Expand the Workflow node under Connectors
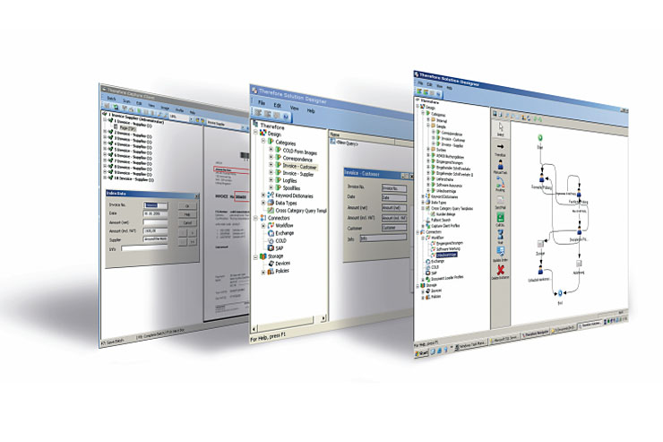The image size is (663, 442). click(x=264, y=226)
